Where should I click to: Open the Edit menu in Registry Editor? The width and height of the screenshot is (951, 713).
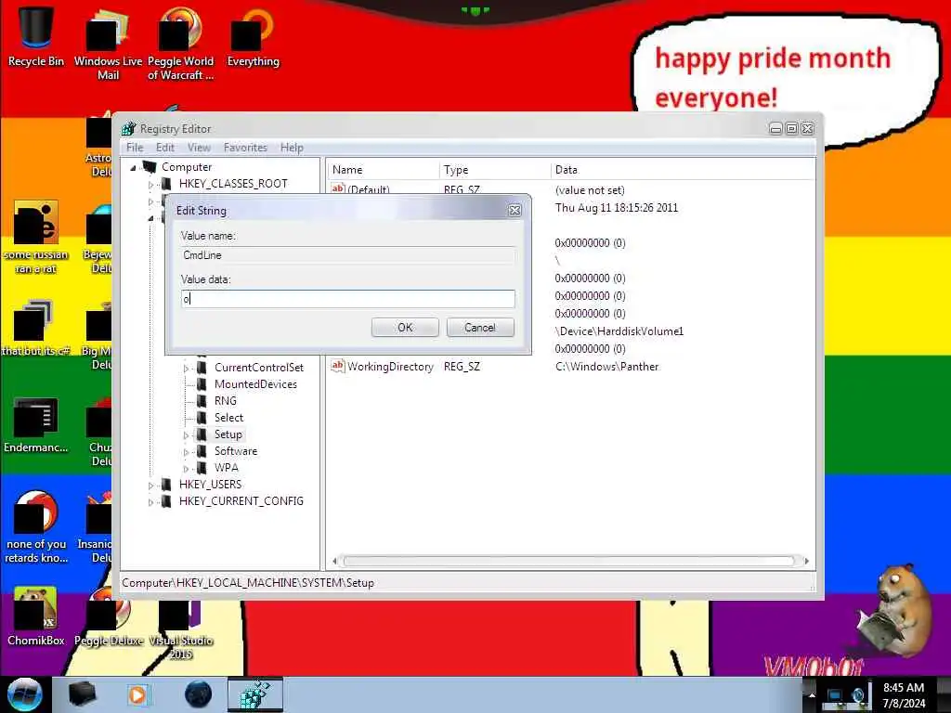coord(165,148)
